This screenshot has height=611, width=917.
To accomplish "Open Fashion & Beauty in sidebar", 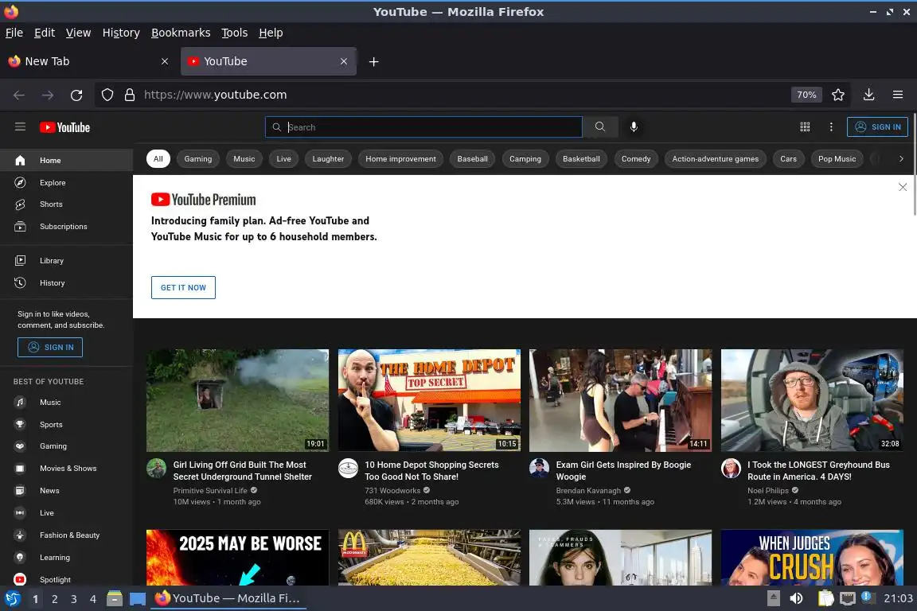I will (x=67, y=535).
